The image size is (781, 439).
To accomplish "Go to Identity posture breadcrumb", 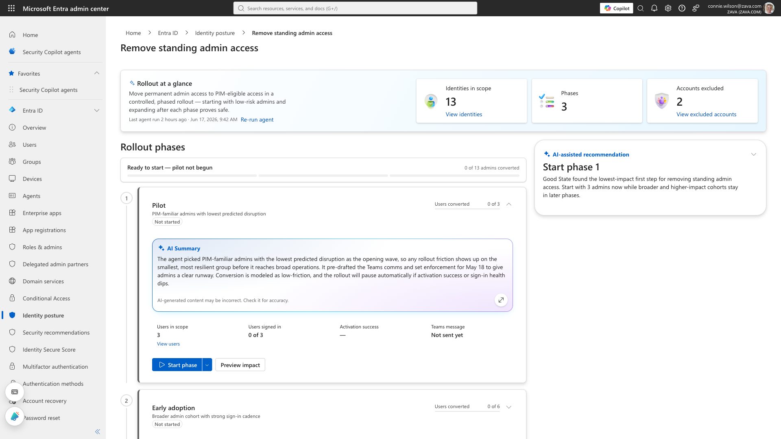I will point(215,33).
